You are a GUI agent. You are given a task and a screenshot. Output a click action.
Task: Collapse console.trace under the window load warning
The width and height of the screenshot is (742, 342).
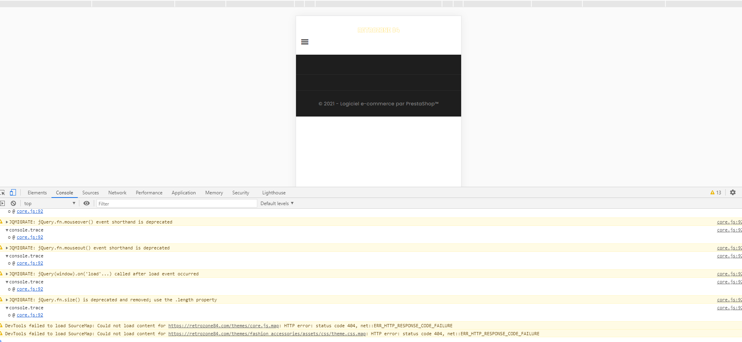(x=7, y=282)
